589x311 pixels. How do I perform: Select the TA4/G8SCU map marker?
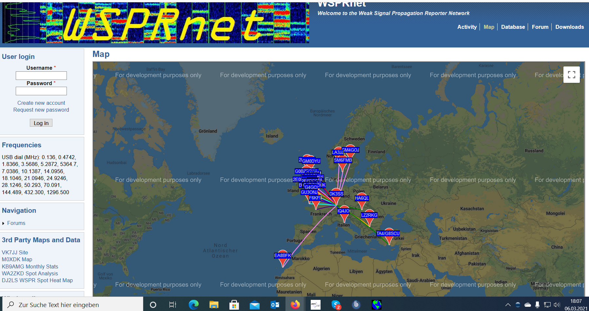coord(389,236)
